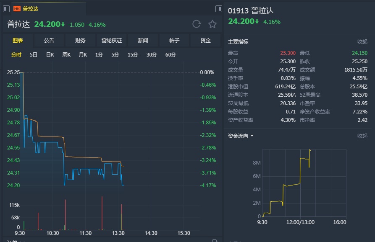The height and width of the screenshot is (242, 375).
Task: Click the 振幅 value 4.55%
Action: (360, 78)
